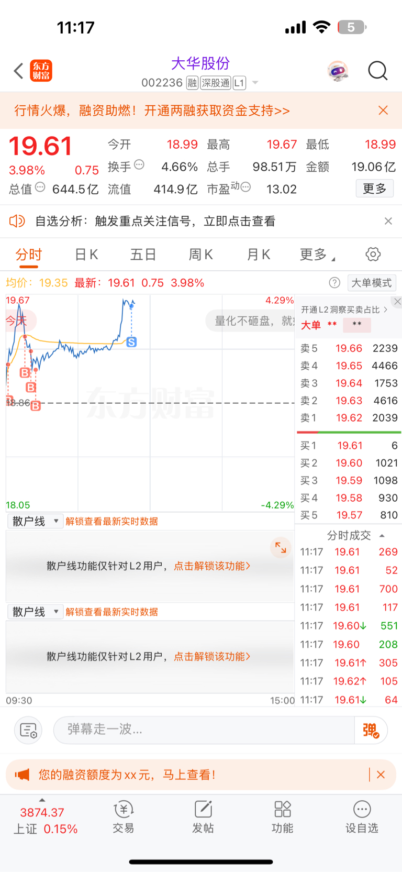Tap the search magnifier icon
Image resolution: width=402 pixels, height=872 pixels.
[x=377, y=71]
